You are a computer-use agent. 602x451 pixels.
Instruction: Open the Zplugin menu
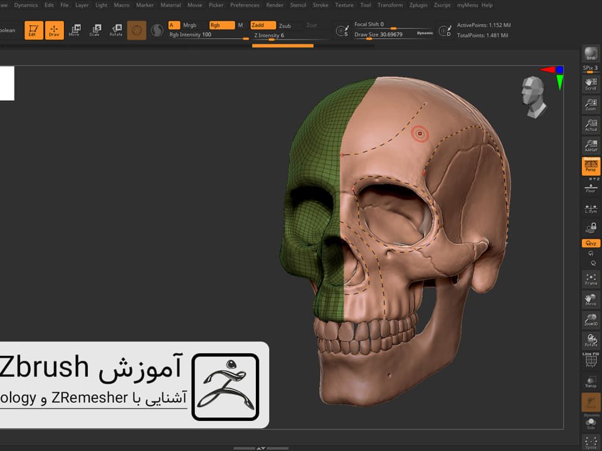418,5
